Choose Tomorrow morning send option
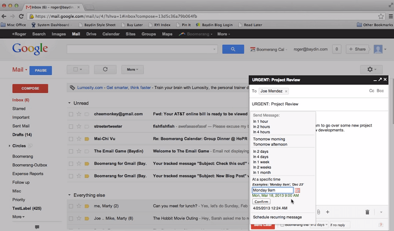 pyautogui.click(x=269, y=139)
